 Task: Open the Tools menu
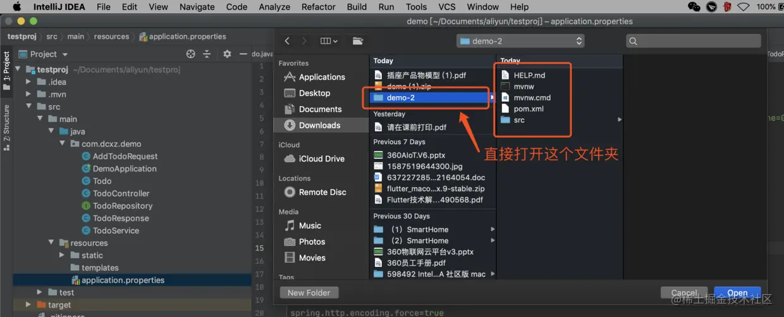416,7
